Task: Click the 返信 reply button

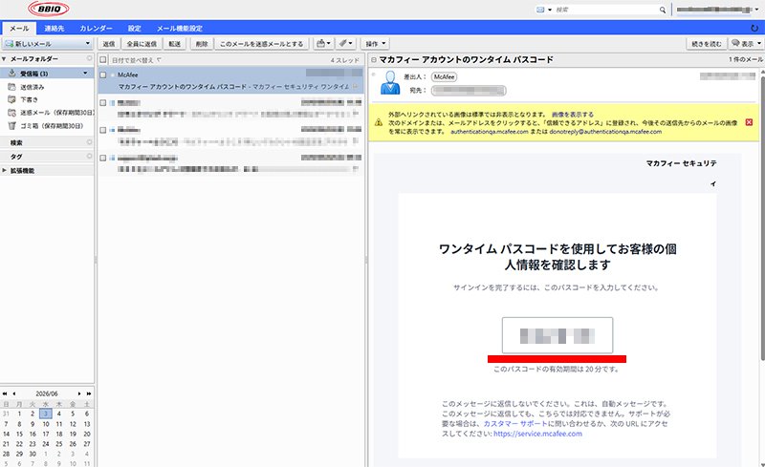Action: (109, 44)
